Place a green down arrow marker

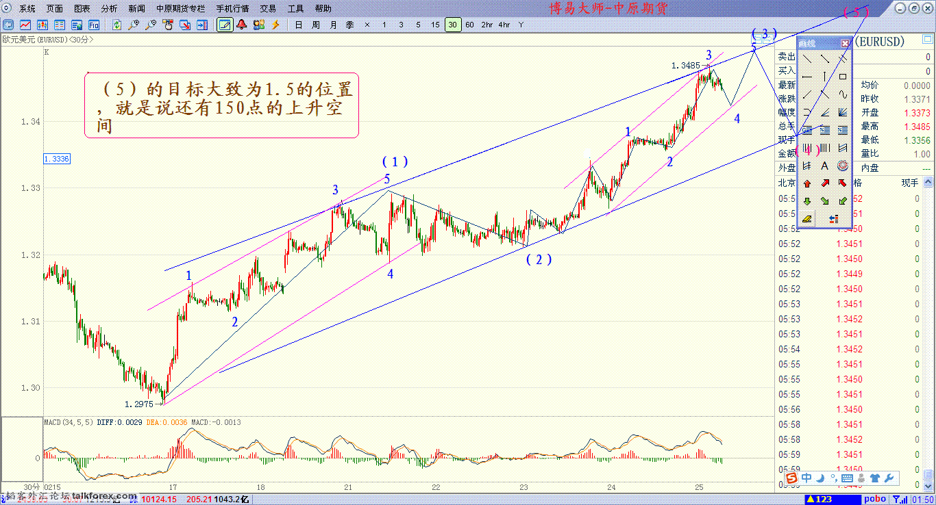pyautogui.click(x=807, y=201)
